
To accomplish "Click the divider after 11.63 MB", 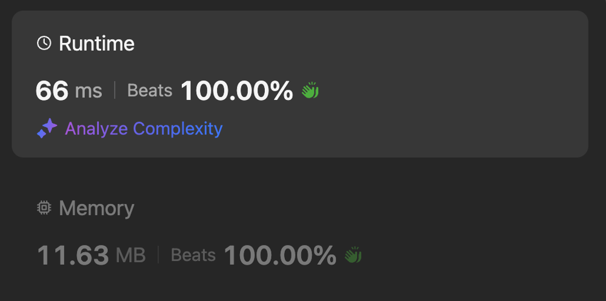I will point(158,255).
